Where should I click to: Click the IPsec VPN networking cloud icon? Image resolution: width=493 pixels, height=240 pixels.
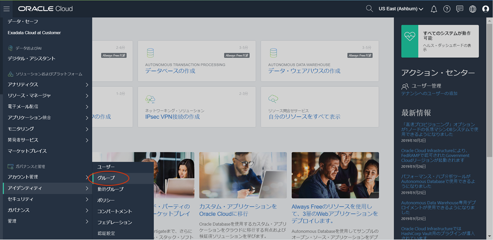(x=150, y=100)
